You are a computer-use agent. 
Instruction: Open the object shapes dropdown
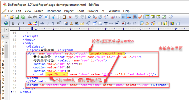(x=152, y=23)
